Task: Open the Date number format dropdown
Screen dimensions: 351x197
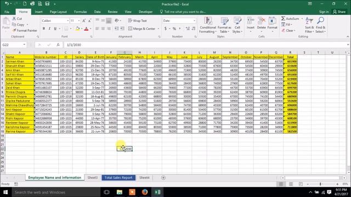Action: [x=194, y=21]
